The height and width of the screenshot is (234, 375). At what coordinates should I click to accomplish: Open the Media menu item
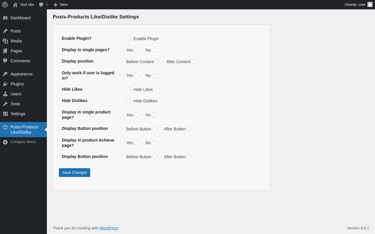(x=16, y=41)
